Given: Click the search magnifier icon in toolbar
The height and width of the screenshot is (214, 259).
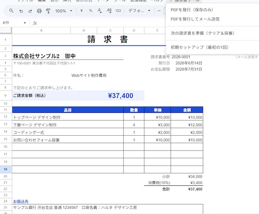Looking at the screenshot, I should pyautogui.click(x=11, y=11).
